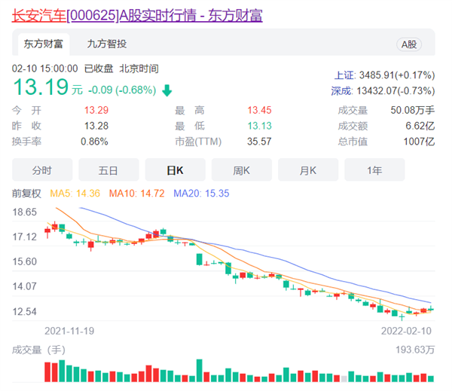Click the 前复权 label
The height and width of the screenshot is (391, 452).
(26, 193)
